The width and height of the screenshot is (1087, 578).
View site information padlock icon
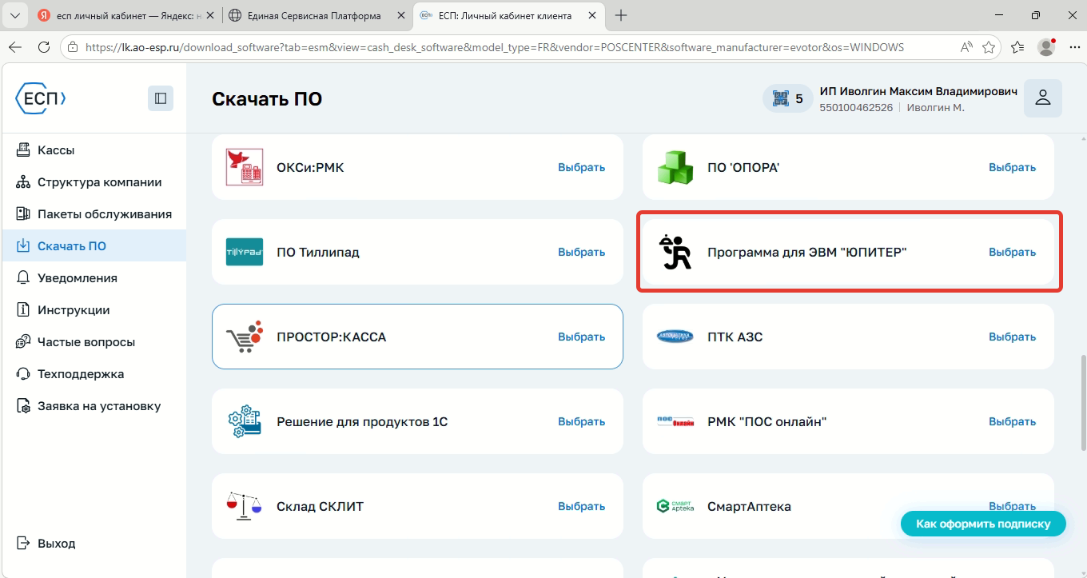pos(73,47)
